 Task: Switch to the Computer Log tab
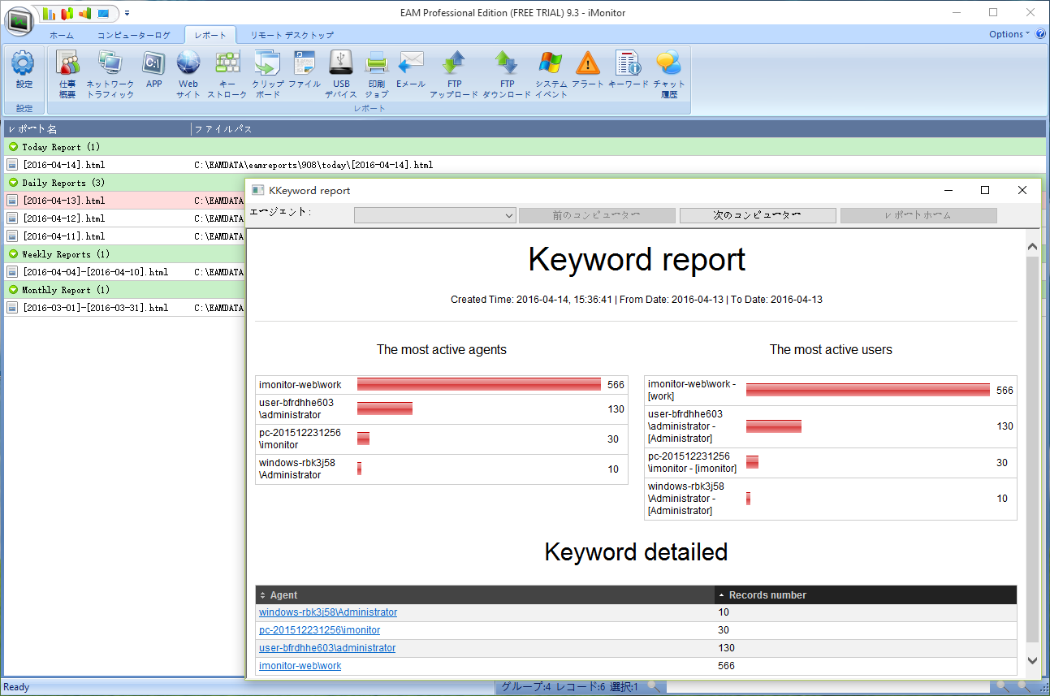134,35
